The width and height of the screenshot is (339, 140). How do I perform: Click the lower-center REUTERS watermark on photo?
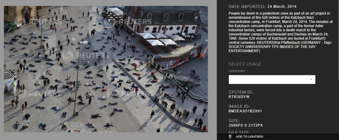click(130, 93)
